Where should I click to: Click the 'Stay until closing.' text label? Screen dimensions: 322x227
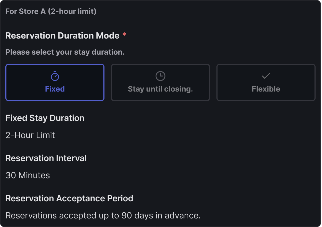tap(160, 89)
